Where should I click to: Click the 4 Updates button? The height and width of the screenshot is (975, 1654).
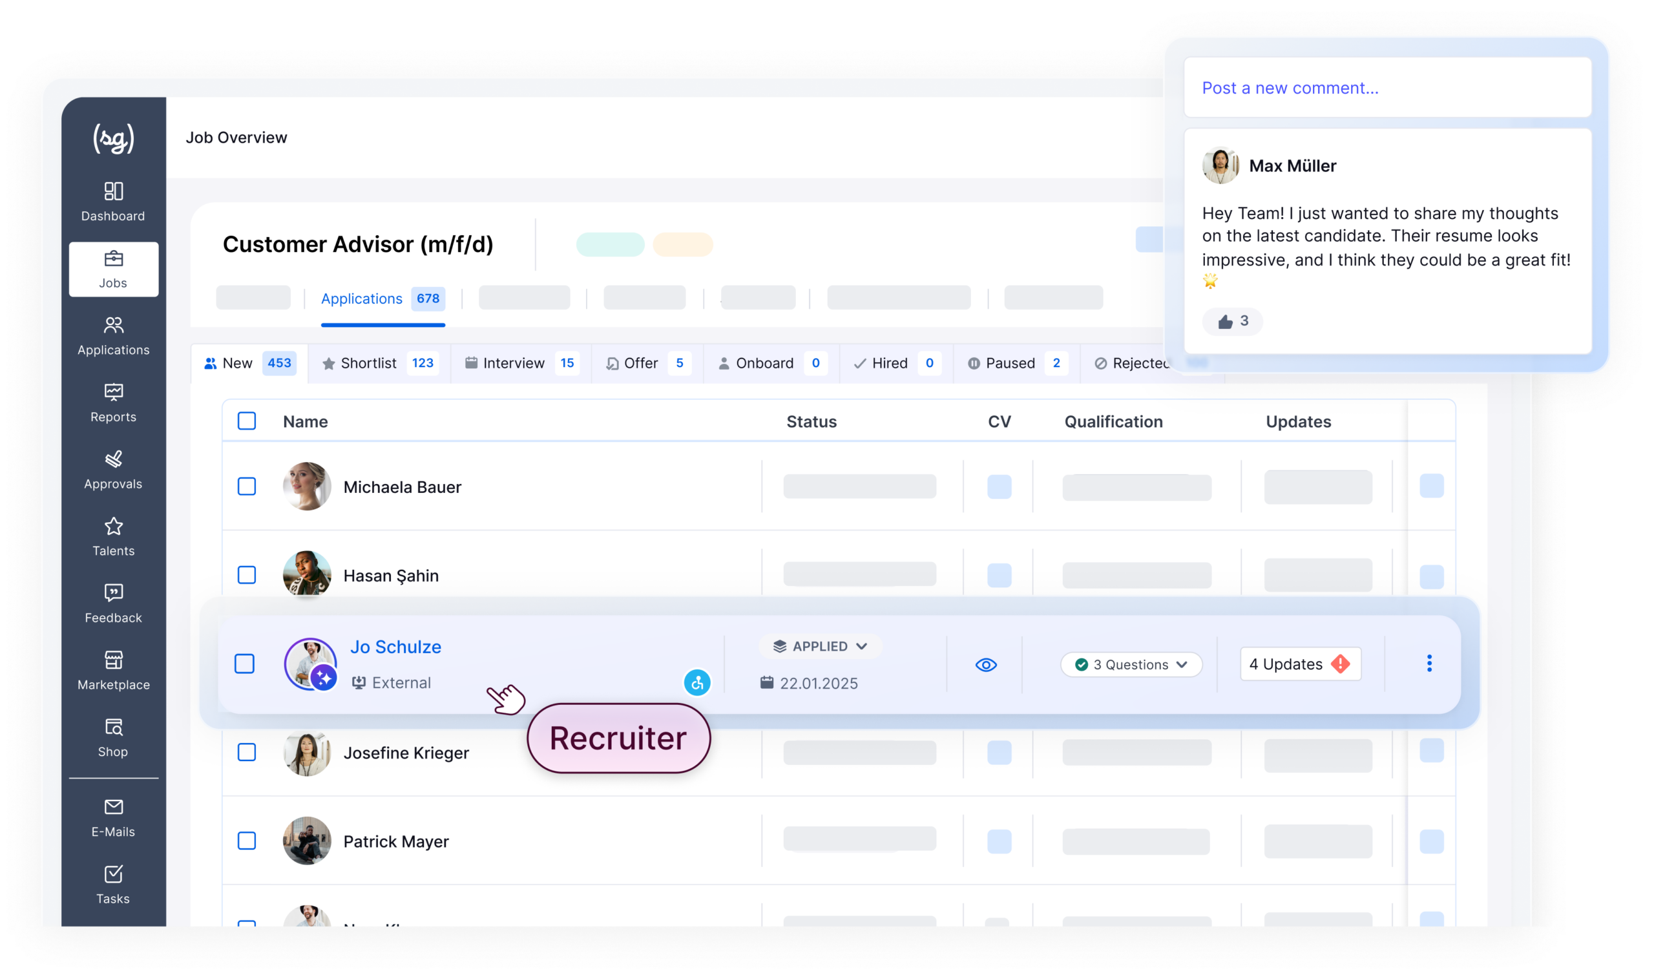coord(1299,664)
